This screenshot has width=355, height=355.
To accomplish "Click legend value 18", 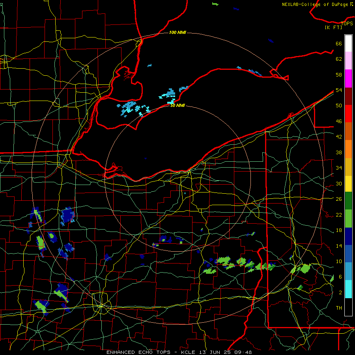I will [339, 230].
